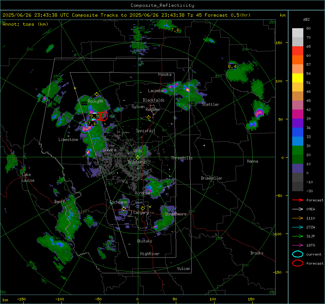This screenshot has height=304, width=325.
Task: Click the white 09EA arrow legend icon
Action: coord(298,209)
